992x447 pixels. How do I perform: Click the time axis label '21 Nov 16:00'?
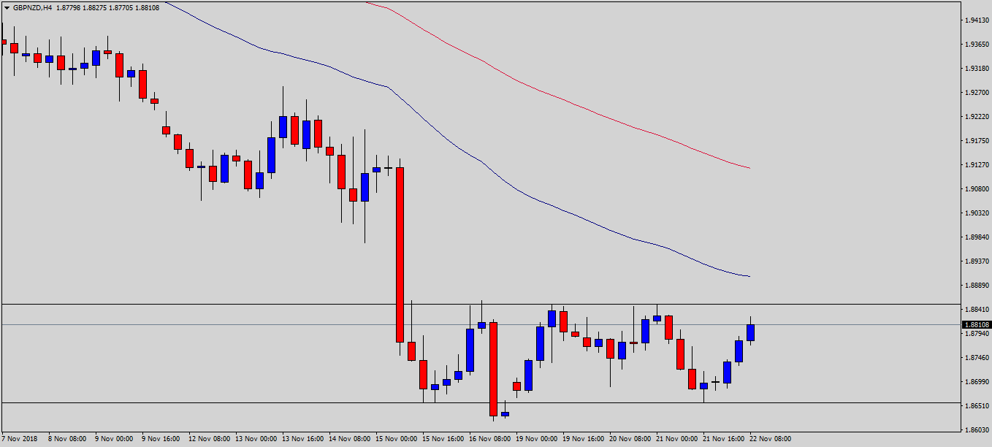pyautogui.click(x=723, y=440)
